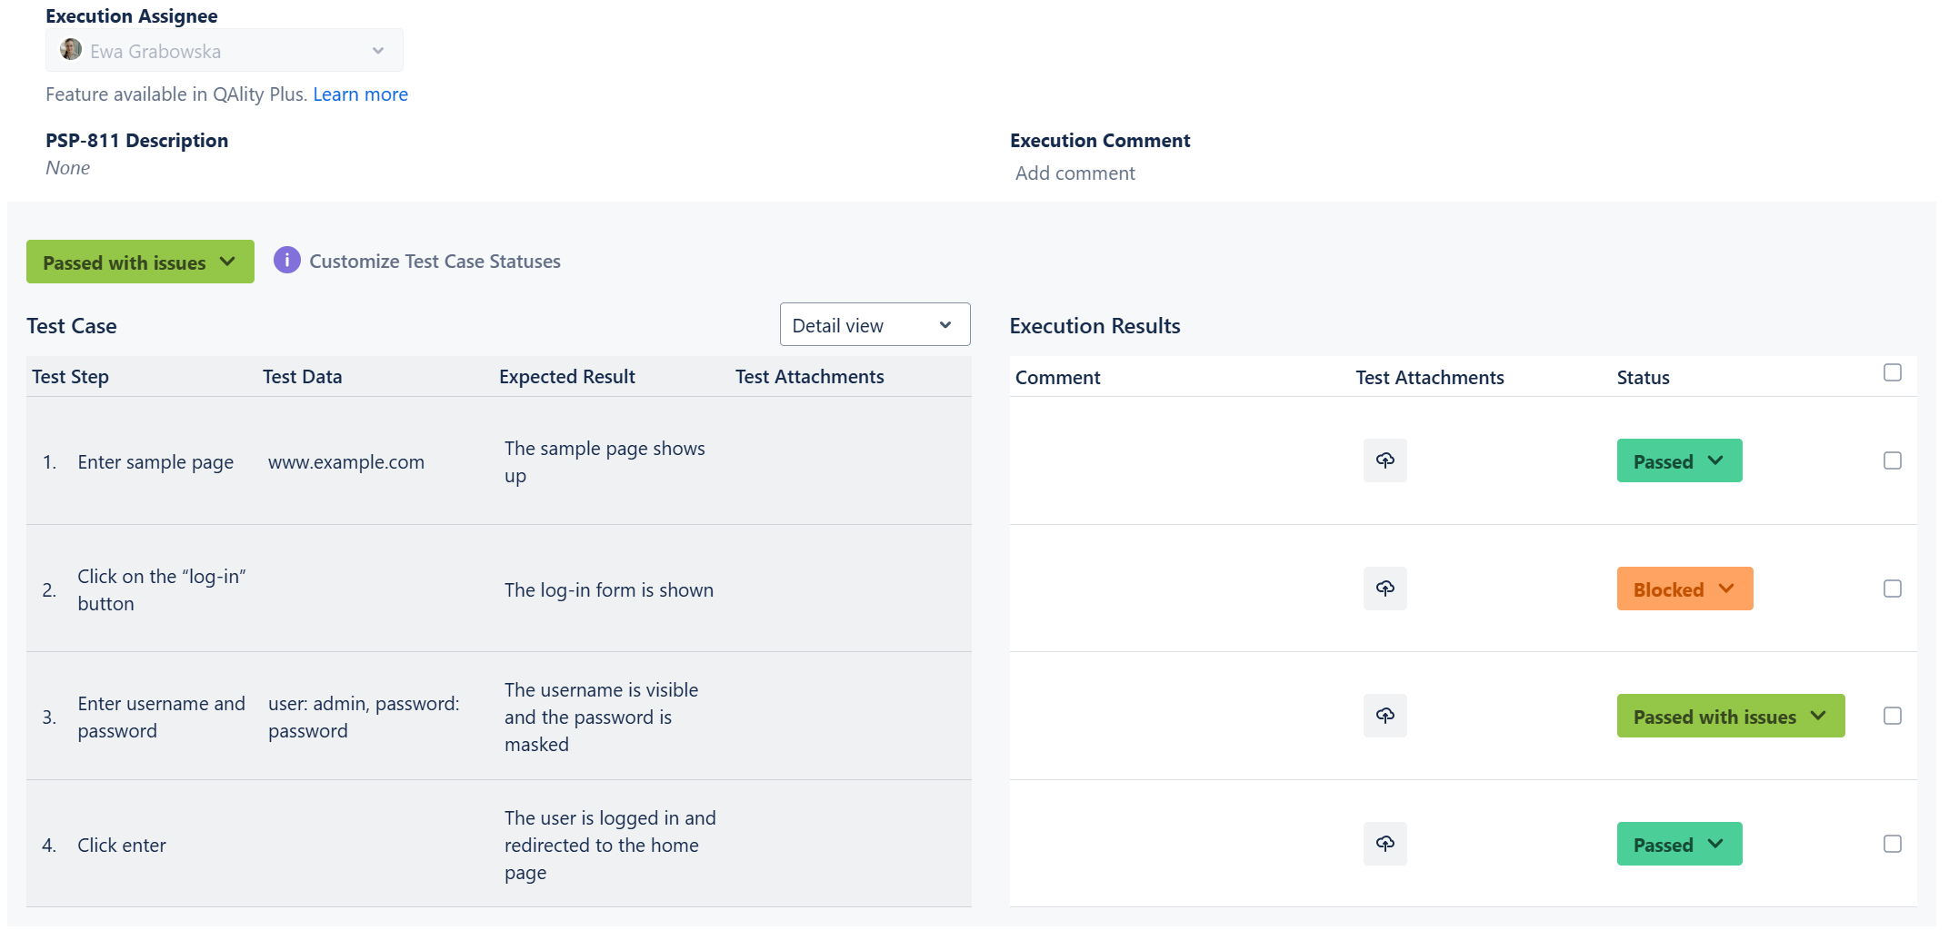Image resolution: width=1959 pixels, height=940 pixels.
Task: Click the purple info icon beside Customize Statuses
Action: click(287, 261)
